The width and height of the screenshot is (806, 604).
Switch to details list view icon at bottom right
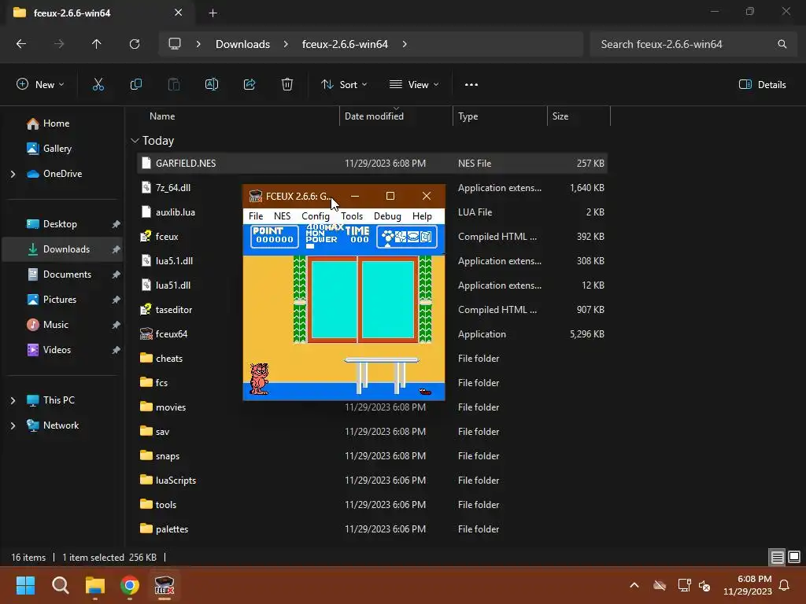(777, 557)
